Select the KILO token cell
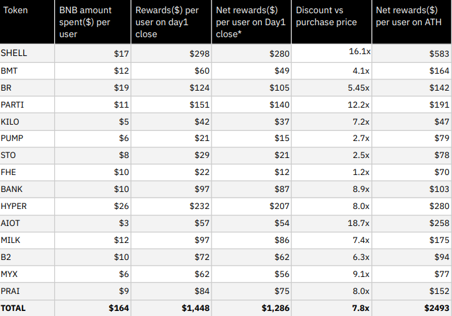Image resolution: width=452 pixels, height=316 pixels. pyautogui.click(x=27, y=121)
